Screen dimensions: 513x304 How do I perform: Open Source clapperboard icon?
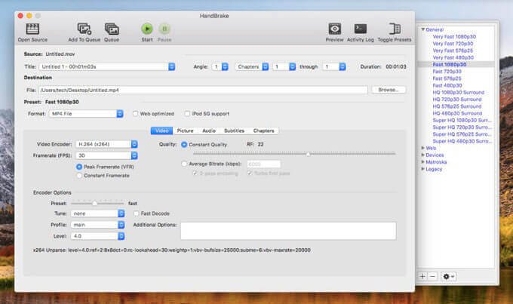pyautogui.click(x=32, y=29)
